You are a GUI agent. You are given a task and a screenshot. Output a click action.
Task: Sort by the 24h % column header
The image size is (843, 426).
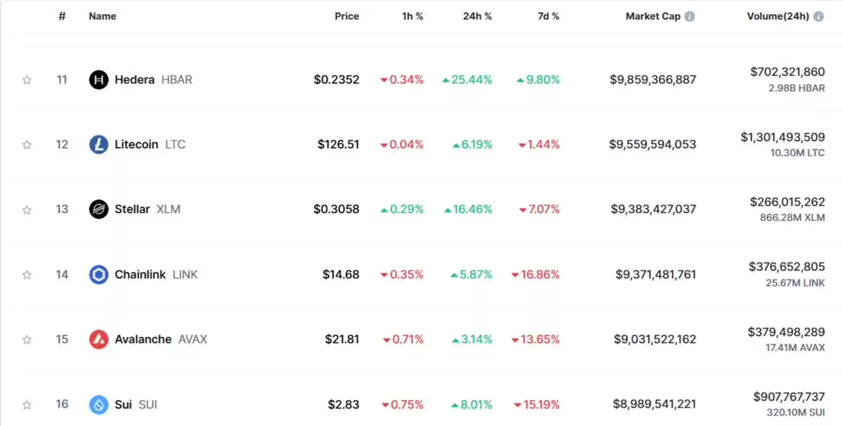pyautogui.click(x=477, y=16)
